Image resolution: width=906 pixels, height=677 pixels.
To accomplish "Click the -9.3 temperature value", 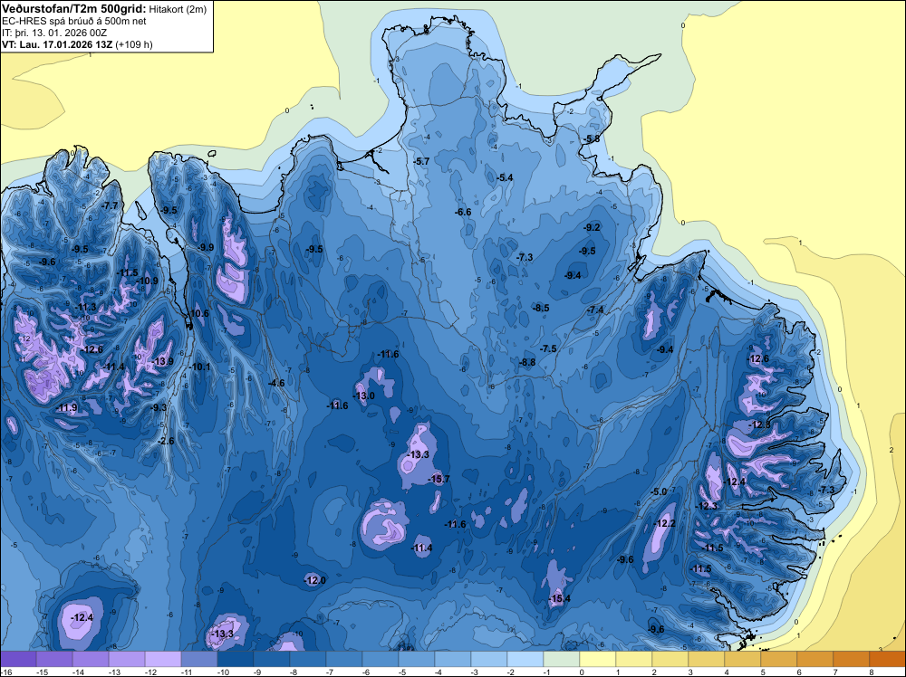I will pyautogui.click(x=159, y=407).
